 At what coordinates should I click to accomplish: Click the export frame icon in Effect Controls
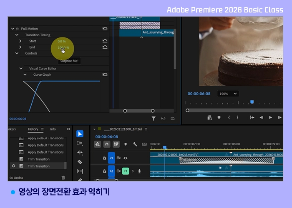[173, 118]
